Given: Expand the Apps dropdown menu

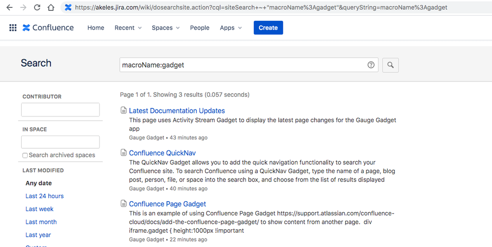Looking at the screenshot, I should pos(231,28).
